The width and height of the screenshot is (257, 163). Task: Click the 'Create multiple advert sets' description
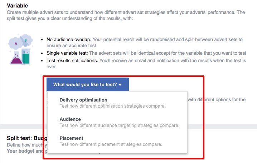pos(126,15)
